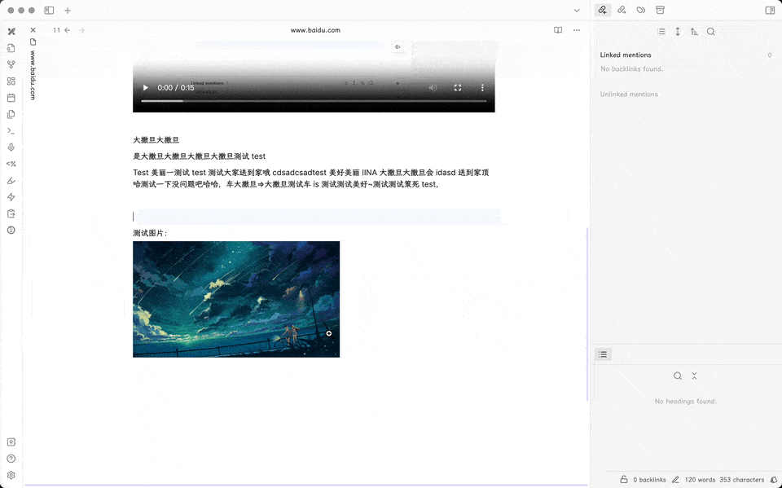
Task: Toggle the right sidebar panel
Action: (x=770, y=10)
